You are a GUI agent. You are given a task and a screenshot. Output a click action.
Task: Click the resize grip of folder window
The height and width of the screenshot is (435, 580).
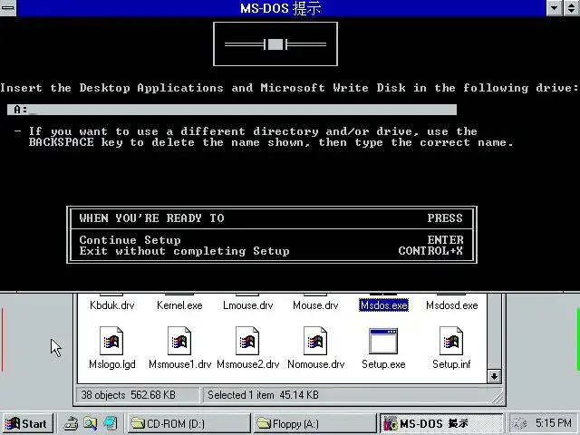point(498,398)
